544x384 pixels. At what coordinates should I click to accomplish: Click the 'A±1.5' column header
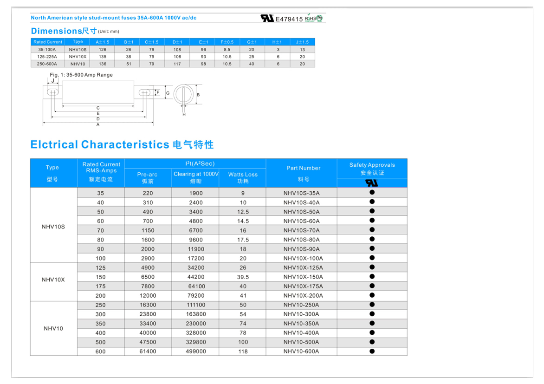pos(103,42)
